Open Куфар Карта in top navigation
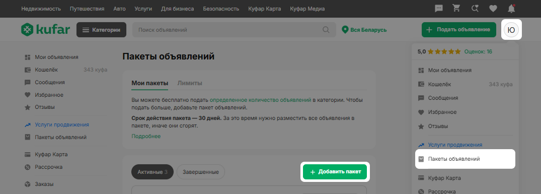 pos(265,9)
